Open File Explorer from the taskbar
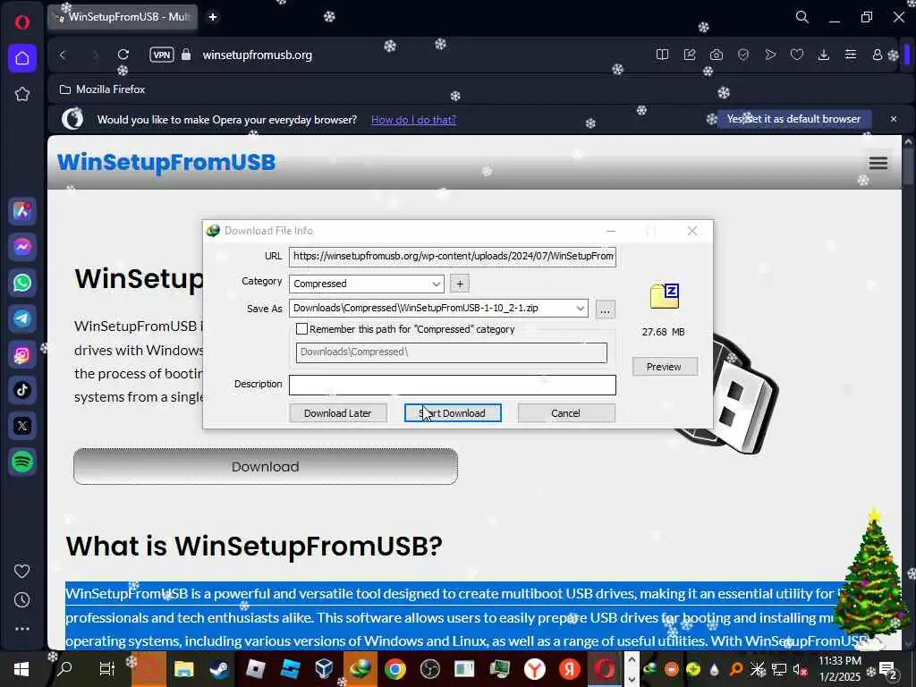The image size is (916, 687). [184, 669]
